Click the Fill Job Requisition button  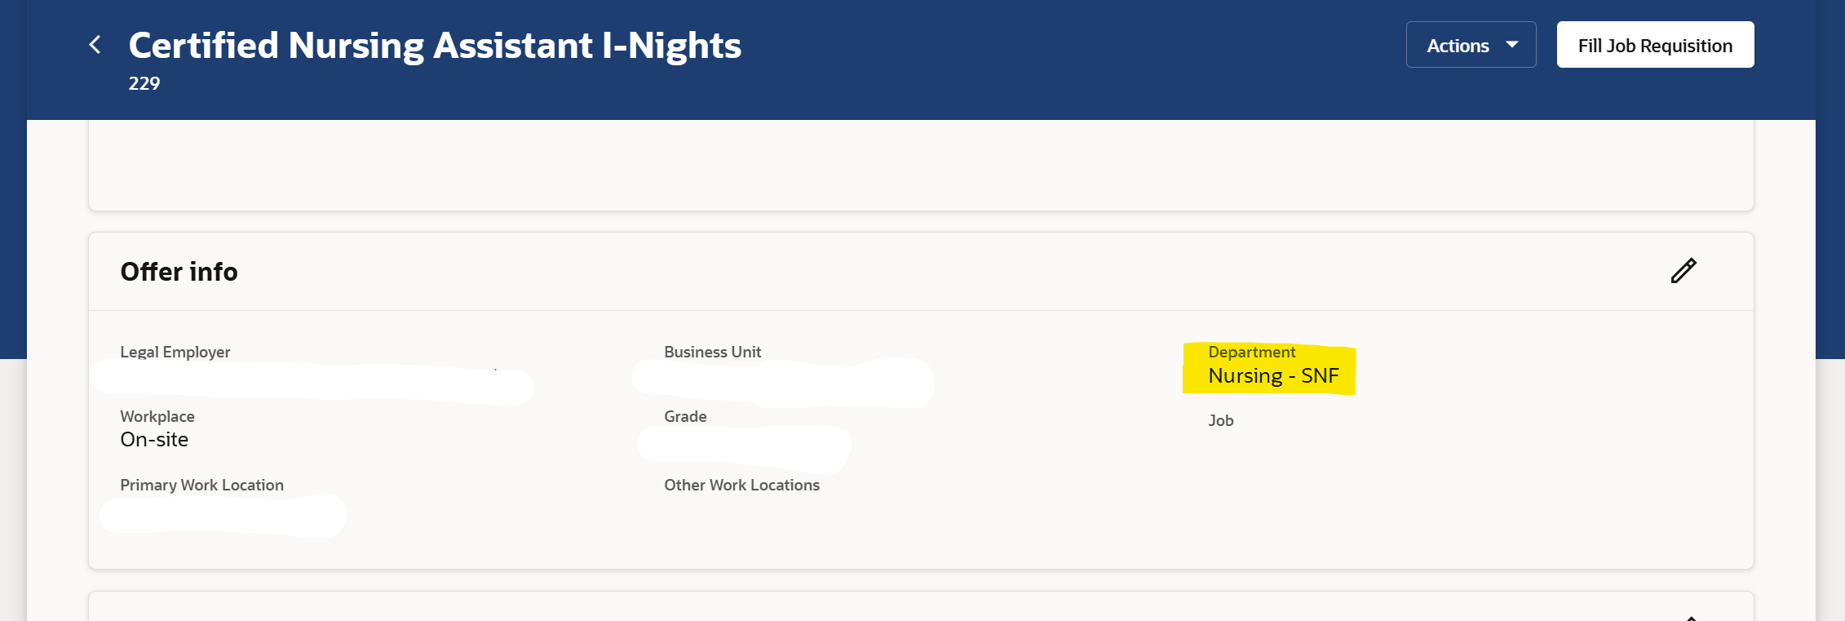tap(1655, 45)
